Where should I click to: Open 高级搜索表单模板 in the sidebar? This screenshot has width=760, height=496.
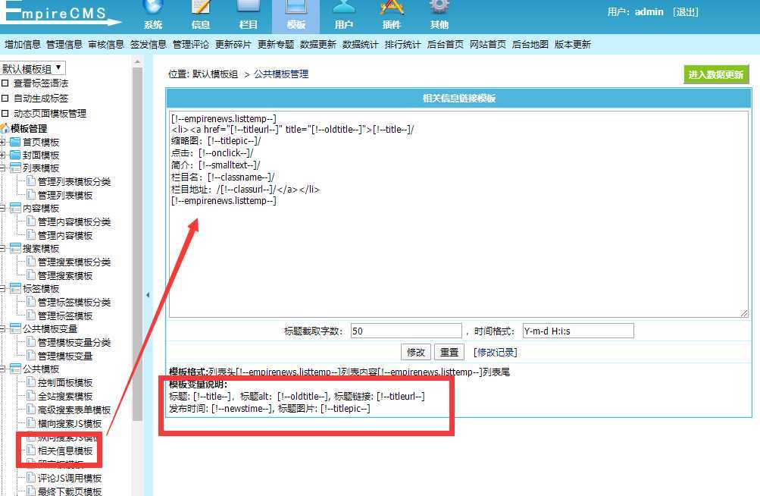(x=74, y=410)
